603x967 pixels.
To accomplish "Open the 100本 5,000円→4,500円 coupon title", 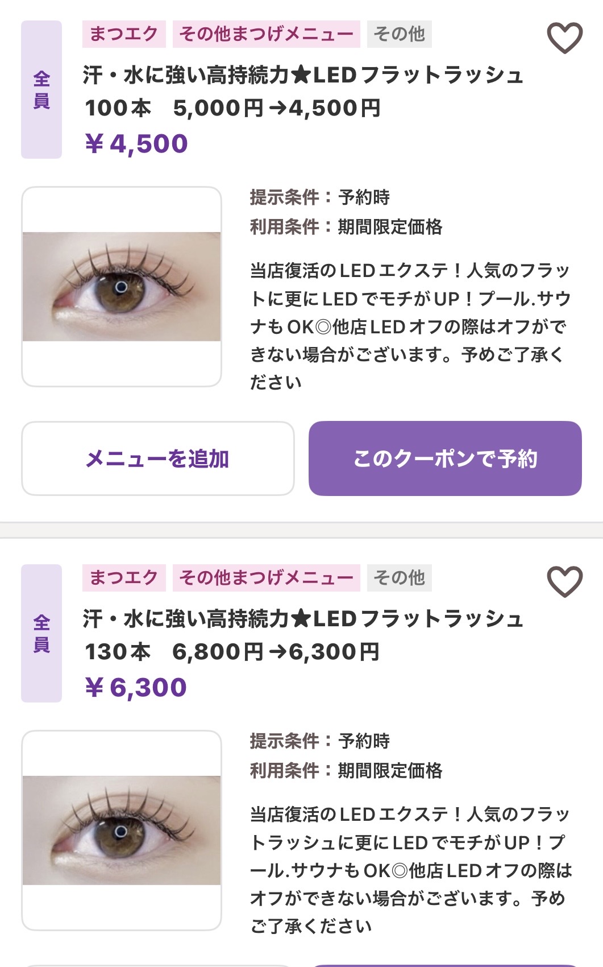I will click(302, 91).
